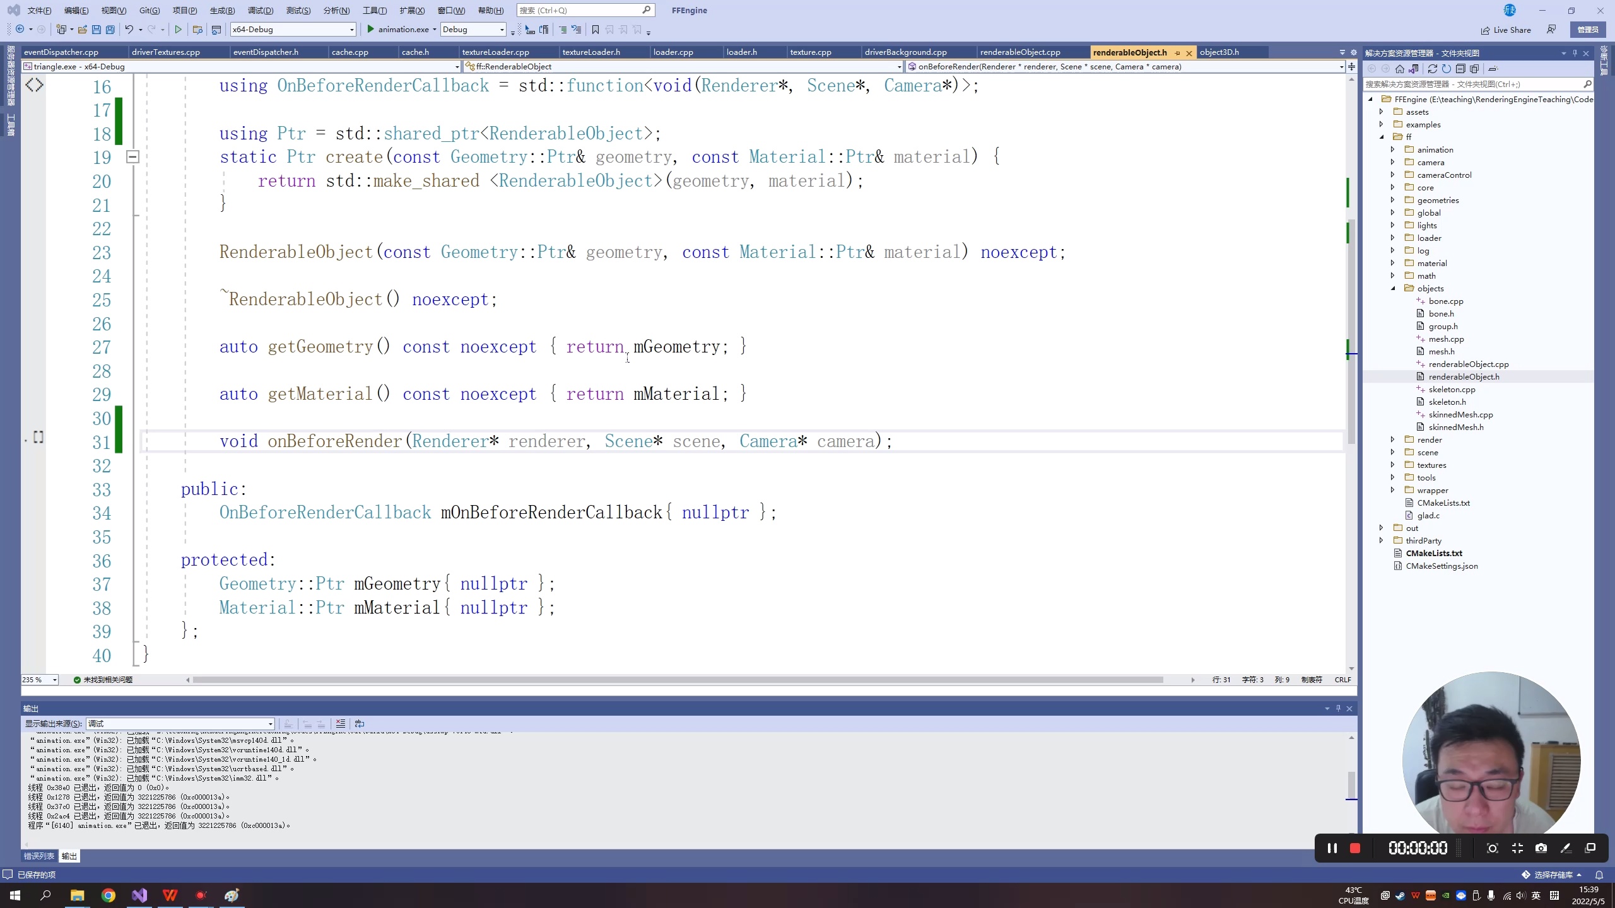Click Collapse All icon in Solution Explorer

[x=1460, y=69]
